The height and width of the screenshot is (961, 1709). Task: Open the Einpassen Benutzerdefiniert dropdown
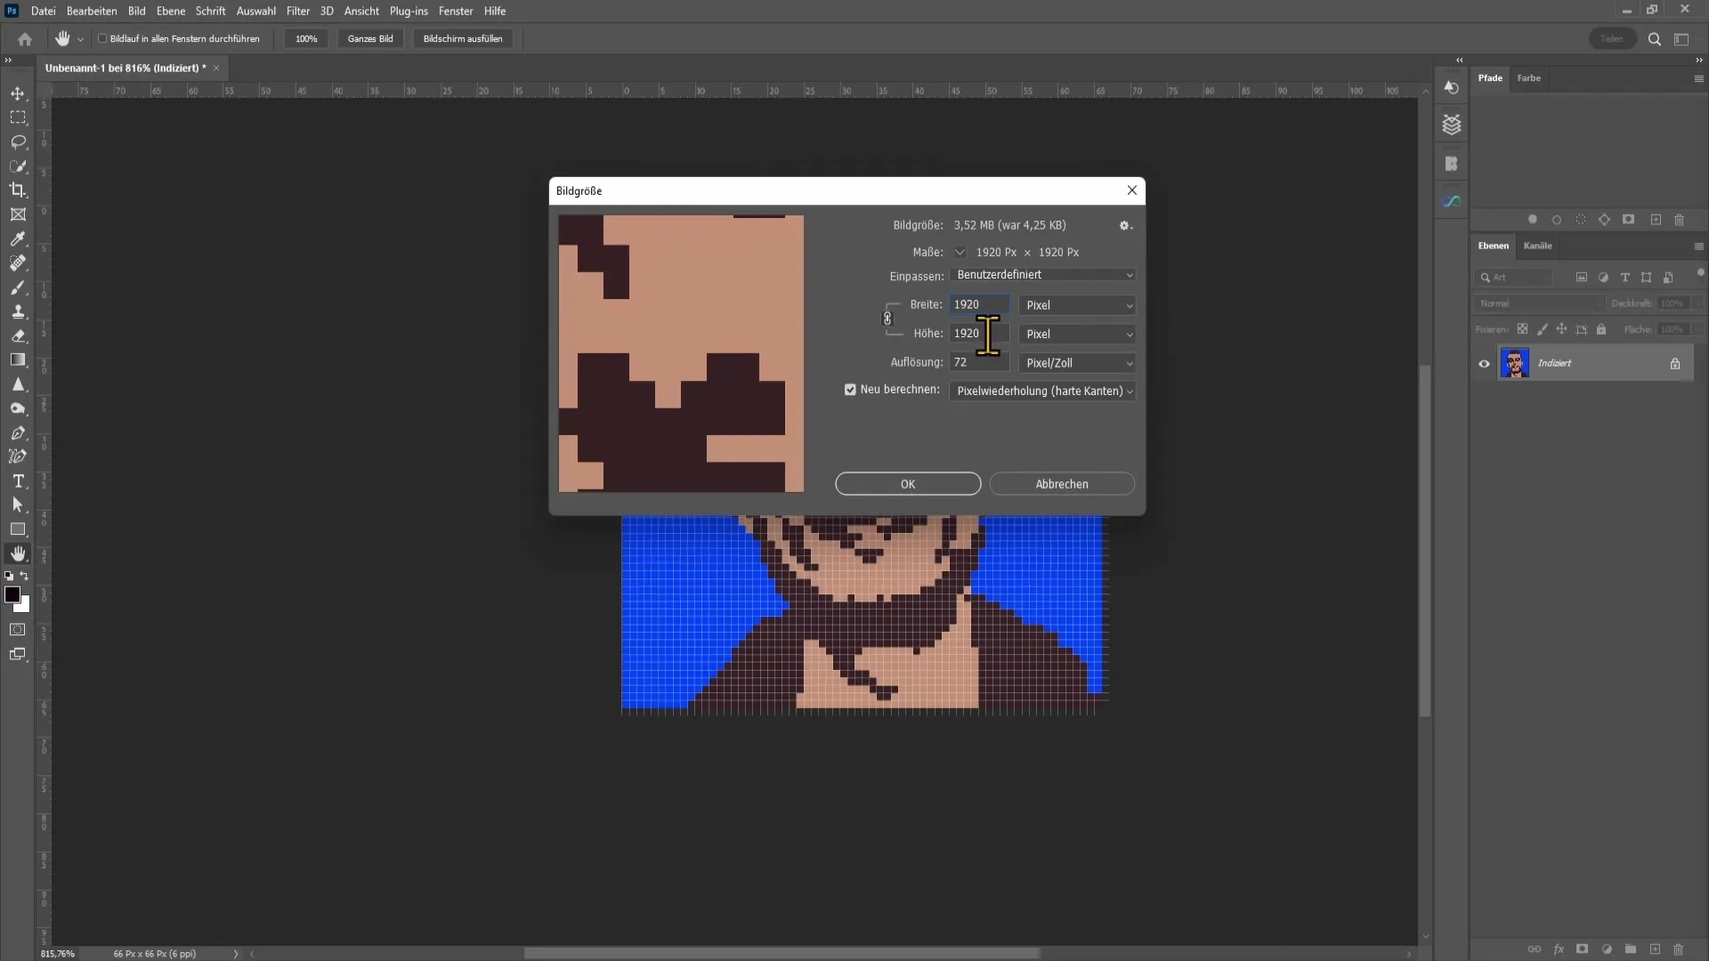tap(1042, 275)
